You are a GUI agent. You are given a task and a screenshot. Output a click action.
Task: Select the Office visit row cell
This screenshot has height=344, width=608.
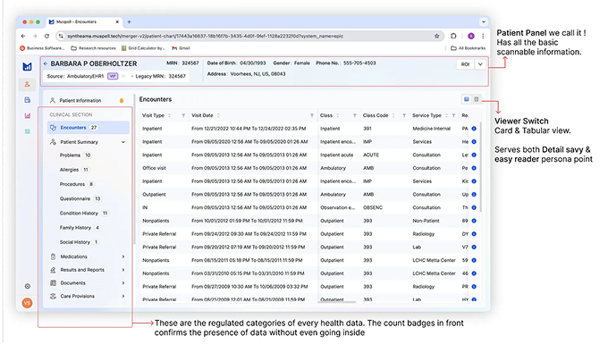pyautogui.click(x=155, y=168)
